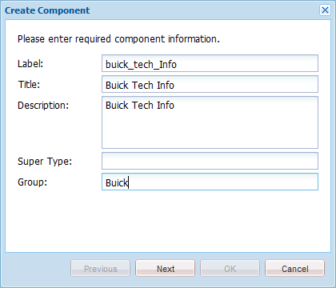The width and height of the screenshot is (336, 288).
Task: Click the greyed-out OK button
Action: tap(230, 268)
